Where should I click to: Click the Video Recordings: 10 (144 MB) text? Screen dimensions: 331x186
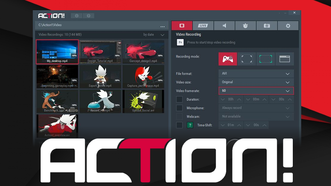[x=60, y=35]
